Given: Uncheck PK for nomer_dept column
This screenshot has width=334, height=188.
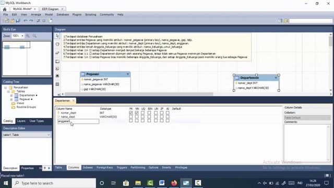Looking at the screenshot, I should tap(131, 113).
